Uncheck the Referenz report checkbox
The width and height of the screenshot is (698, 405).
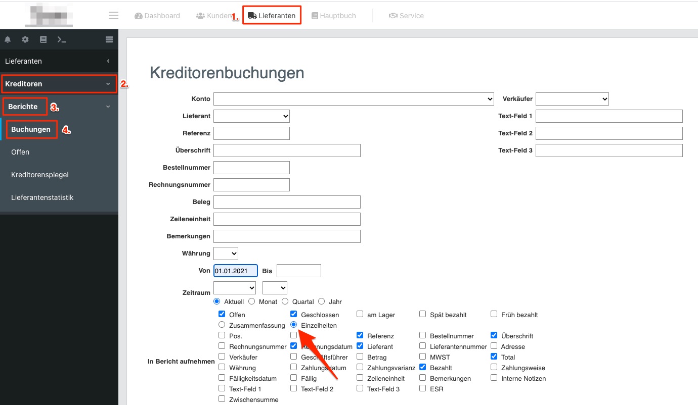360,335
